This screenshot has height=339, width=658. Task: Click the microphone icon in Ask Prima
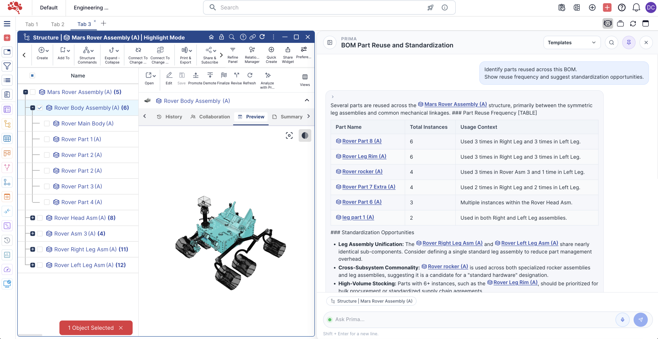pyautogui.click(x=622, y=319)
